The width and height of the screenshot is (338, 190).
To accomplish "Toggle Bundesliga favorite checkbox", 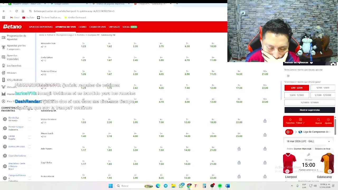I will click(30, 119).
